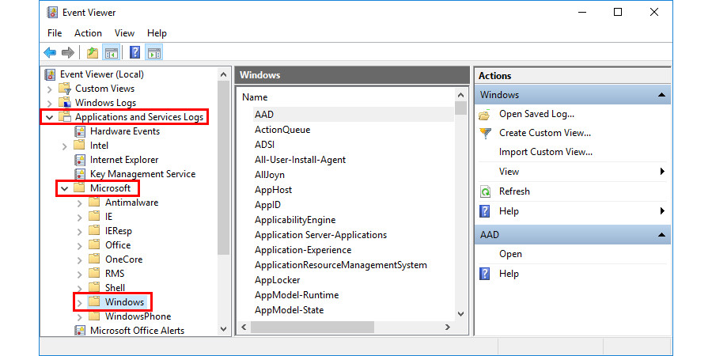Viewport: 712px width, 356px height.
Task: Click the Microsoft Office Alerts log icon
Action: click(x=80, y=331)
